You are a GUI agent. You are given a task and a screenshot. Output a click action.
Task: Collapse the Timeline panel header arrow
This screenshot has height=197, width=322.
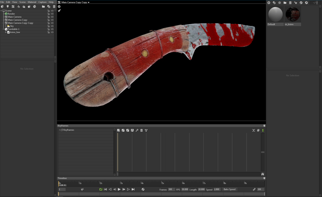click(x=264, y=178)
